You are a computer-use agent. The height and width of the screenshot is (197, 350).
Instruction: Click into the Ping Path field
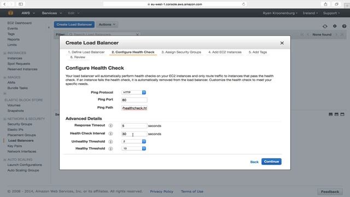(134, 108)
